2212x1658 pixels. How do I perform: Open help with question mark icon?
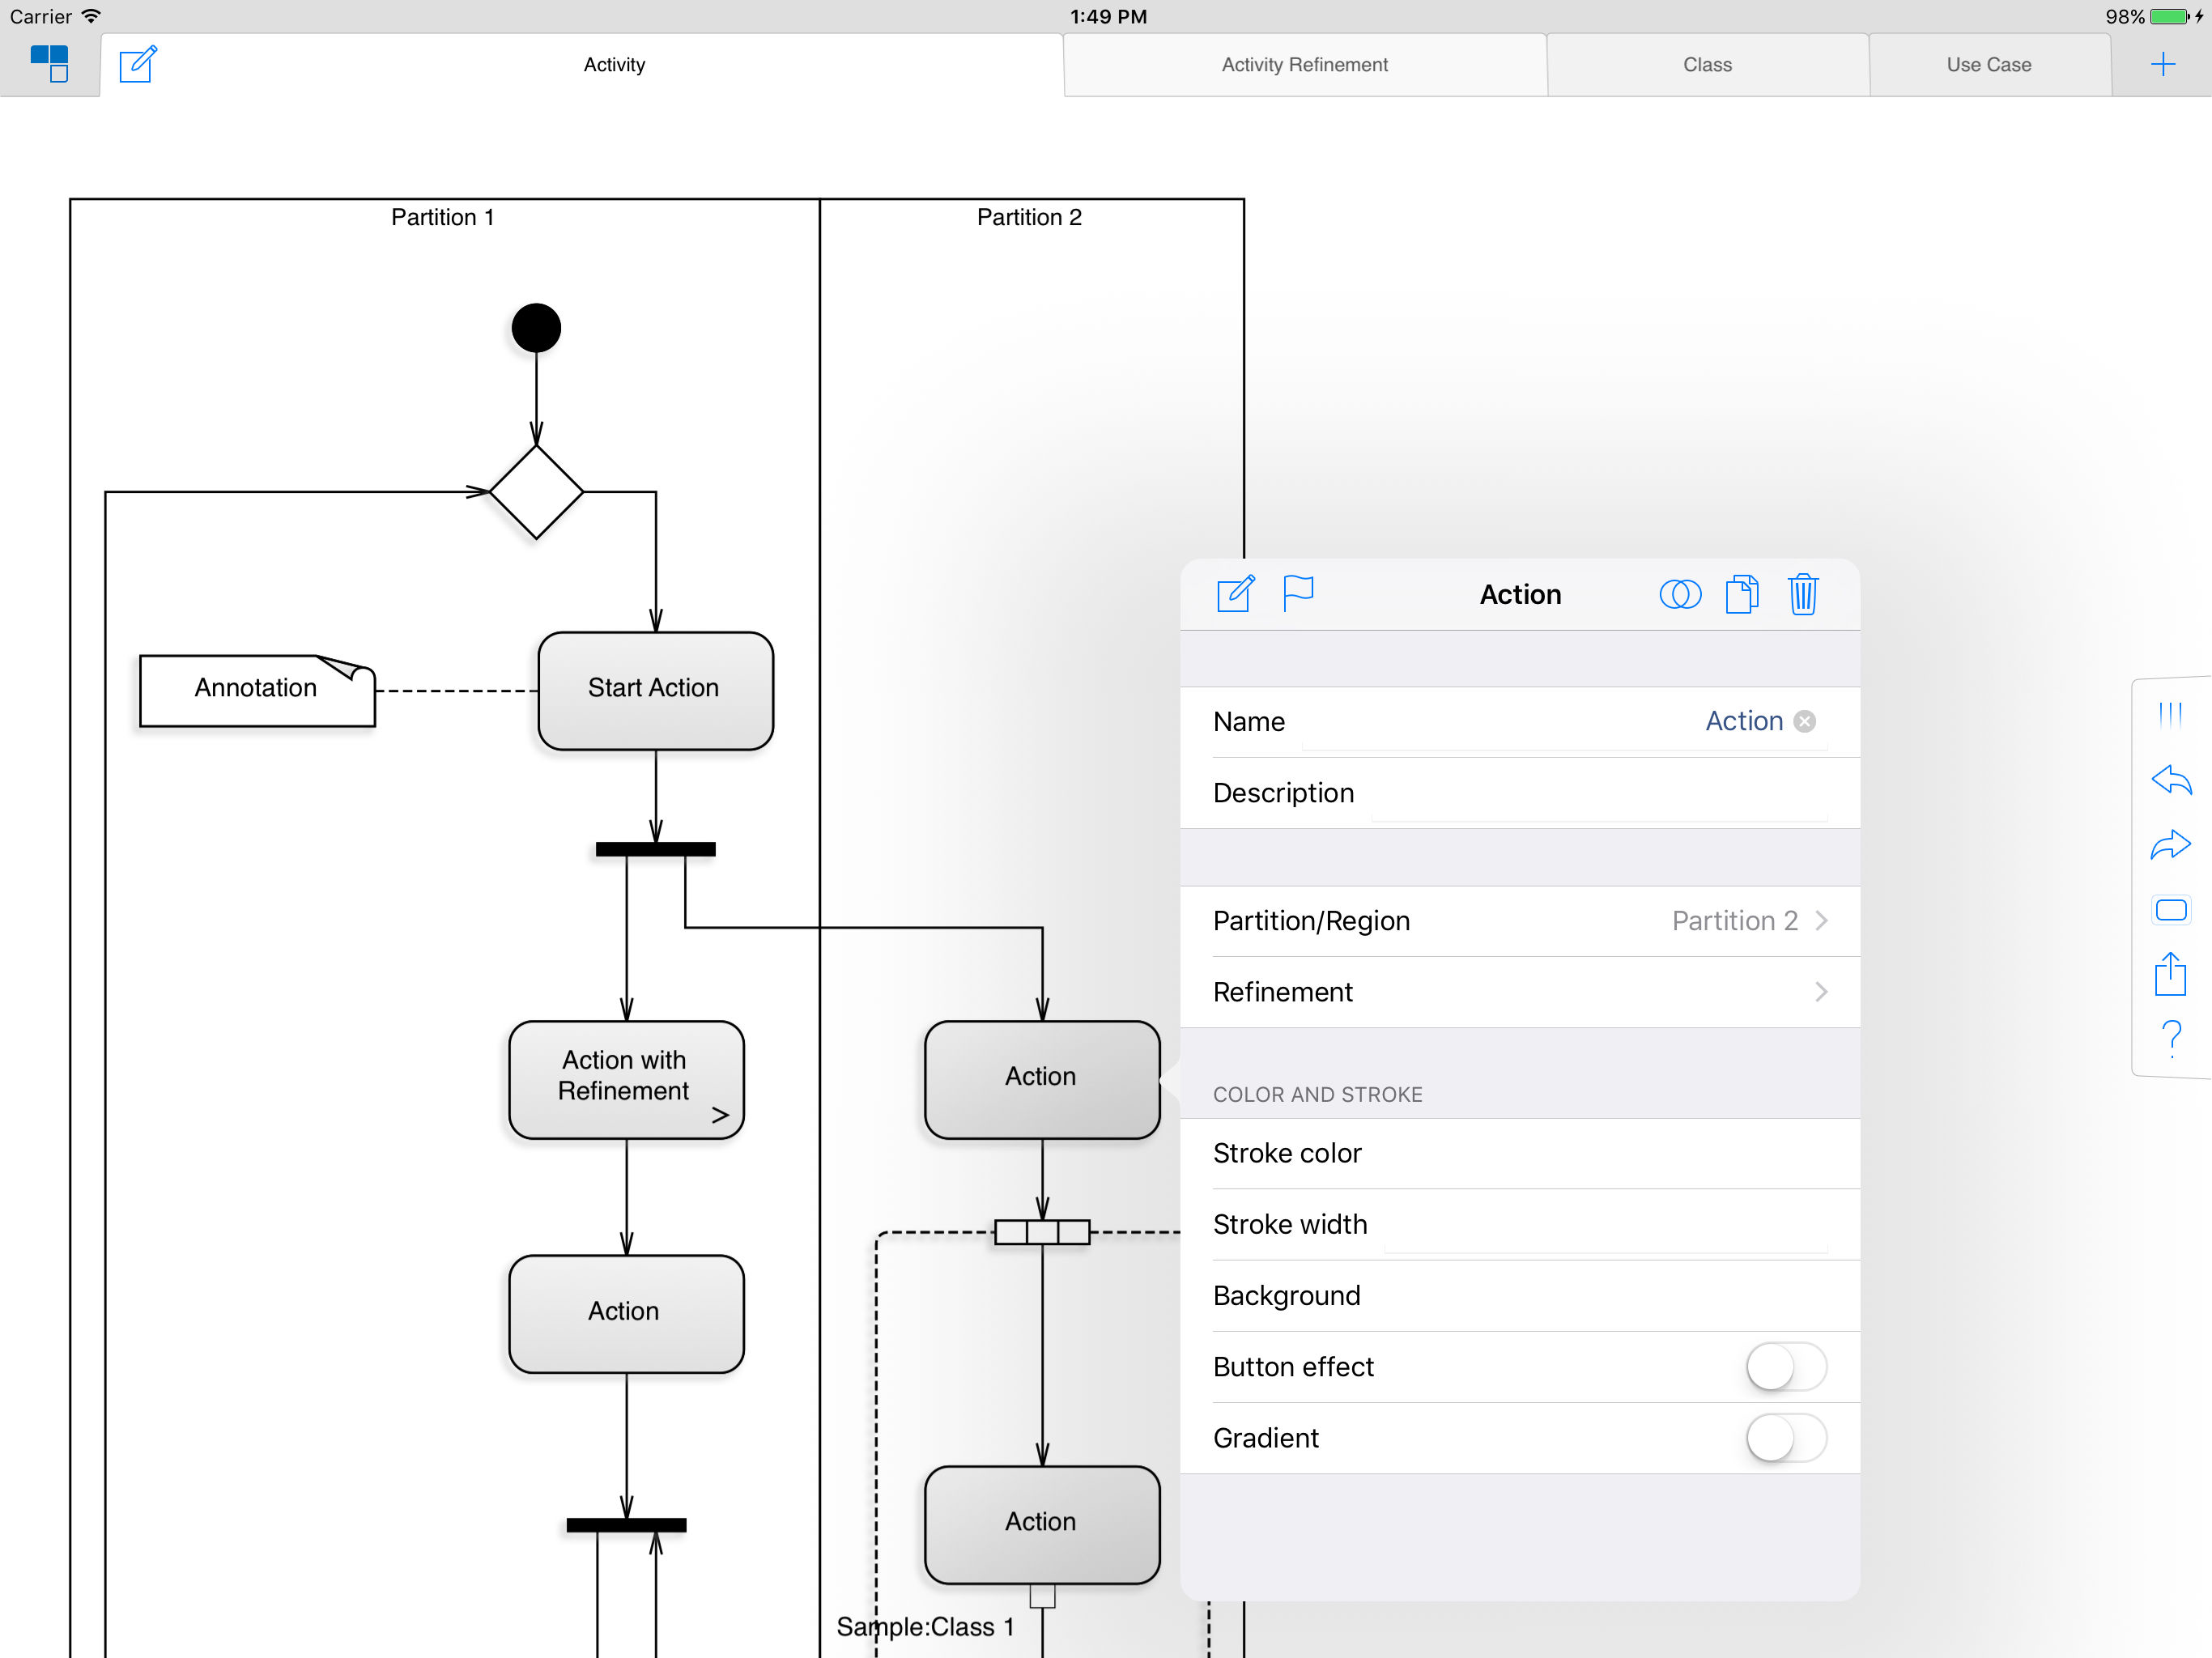point(2171,1038)
